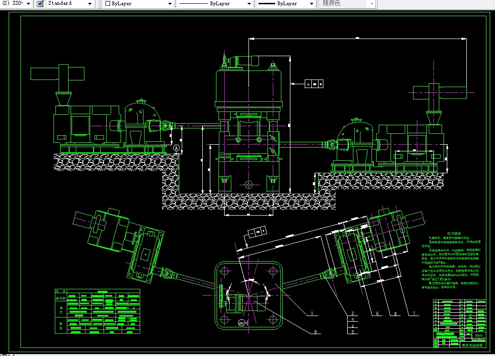Click the parameter table at bottom left

point(98,311)
